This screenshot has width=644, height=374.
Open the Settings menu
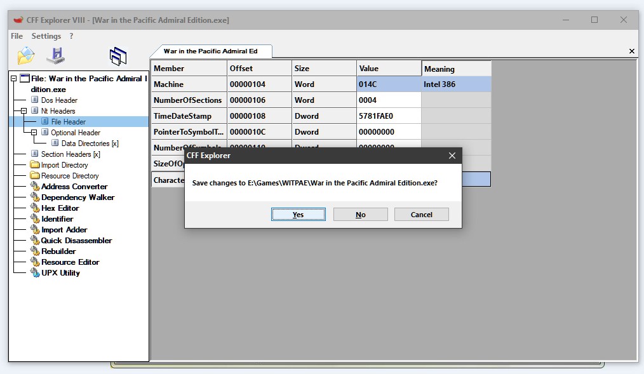[x=46, y=36]
